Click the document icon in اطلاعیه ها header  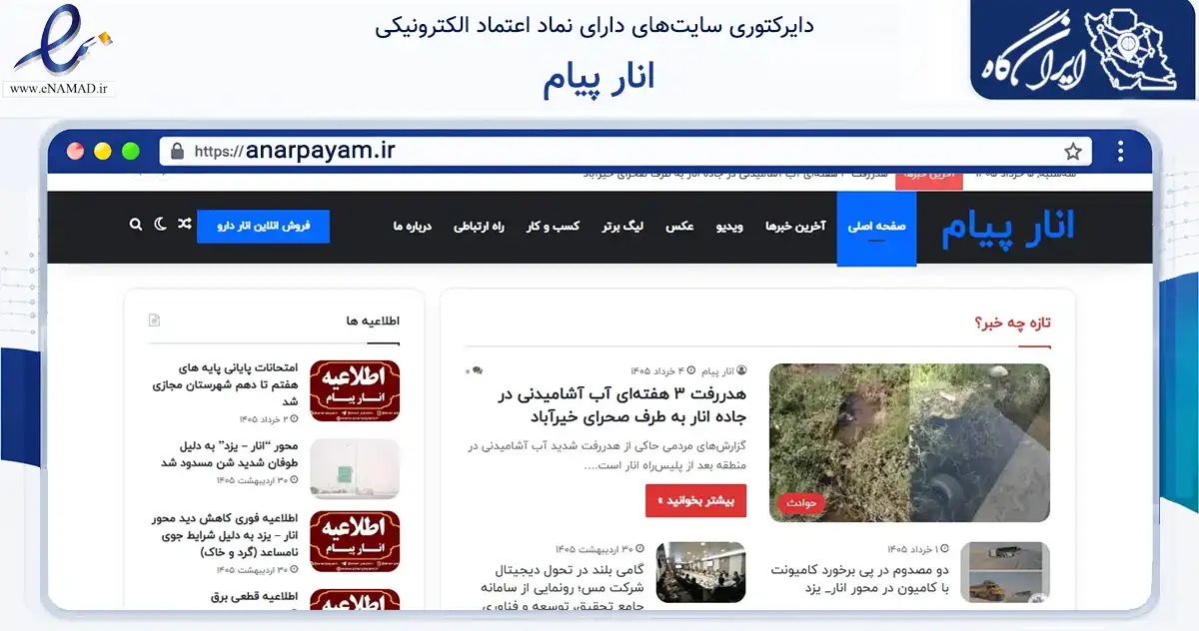click(154, 320)
